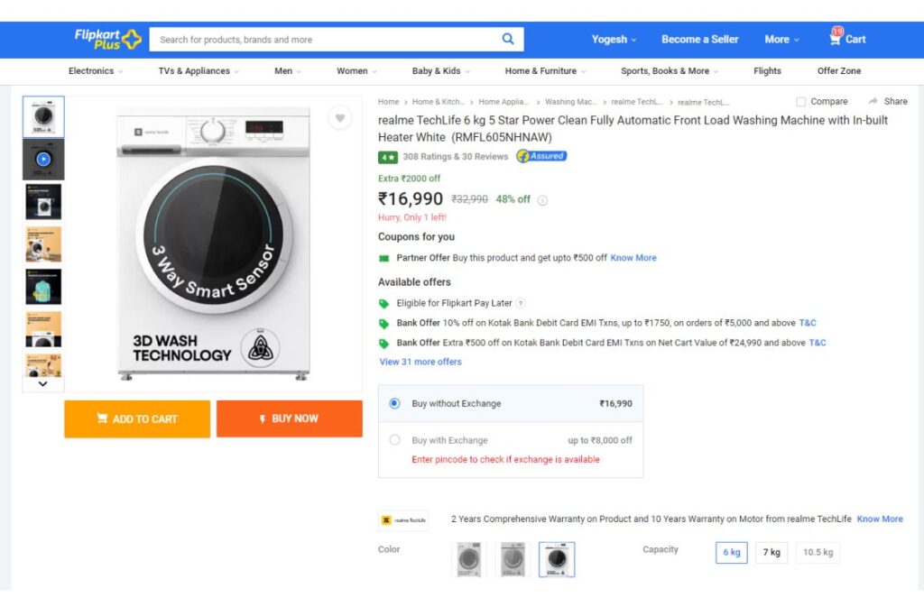
Task: Click the realme TechLife brand logo
Action: [x=403, y=520]
